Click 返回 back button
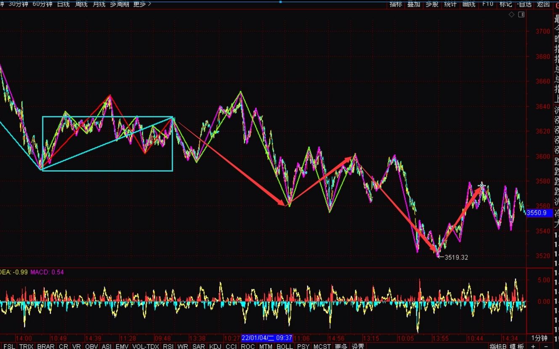Screen dimensions: 559x349 coord(543,4)
